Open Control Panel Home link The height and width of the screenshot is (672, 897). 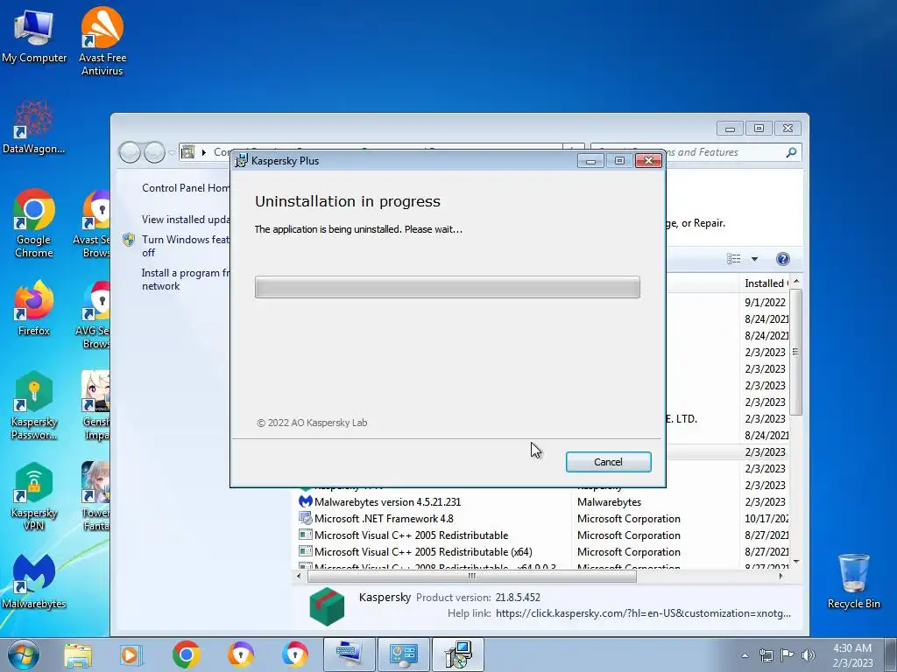click(186, 188)
